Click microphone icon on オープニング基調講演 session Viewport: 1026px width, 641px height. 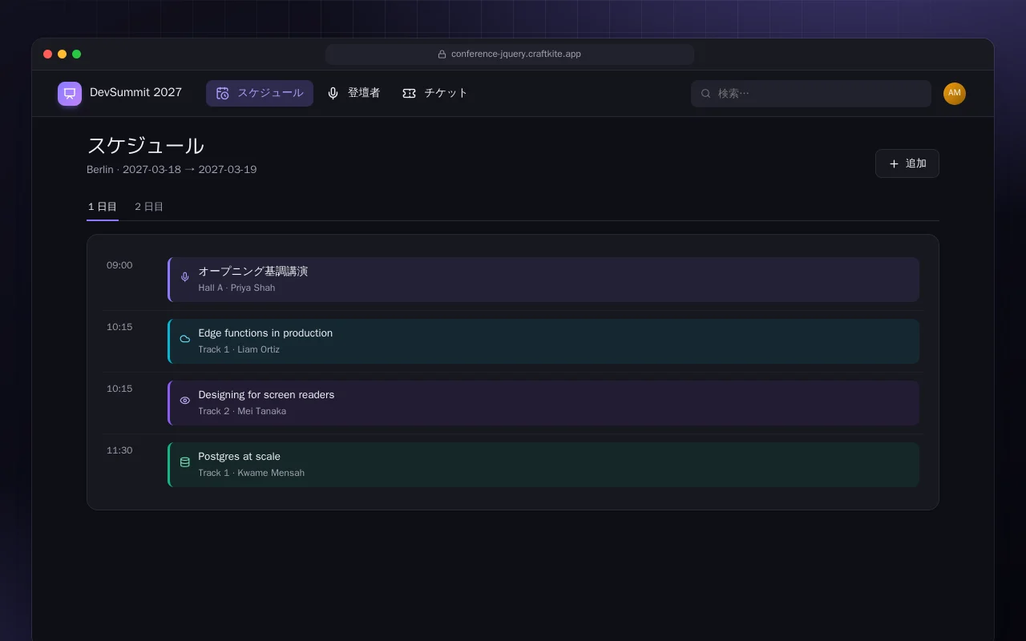coord(185,276)
